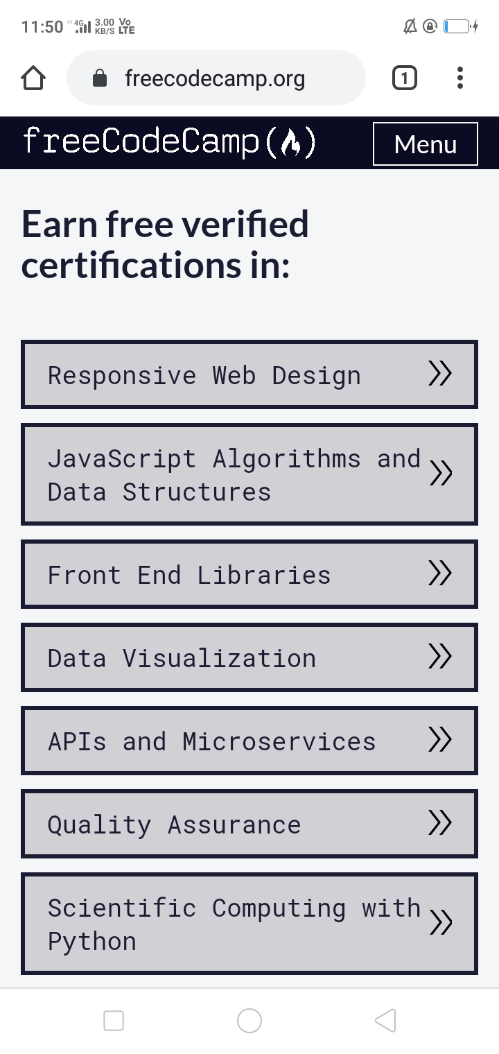Select the freecodecamp.org address bar
The height and width of the screenshot is (1054, 499).
click(215, 78)
